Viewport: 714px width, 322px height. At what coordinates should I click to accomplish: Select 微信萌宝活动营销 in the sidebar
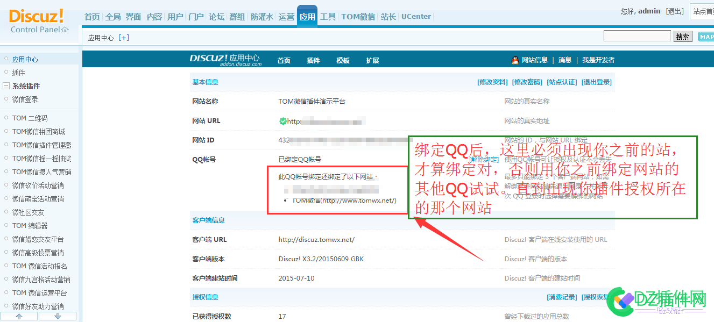[x=38, y=199]
